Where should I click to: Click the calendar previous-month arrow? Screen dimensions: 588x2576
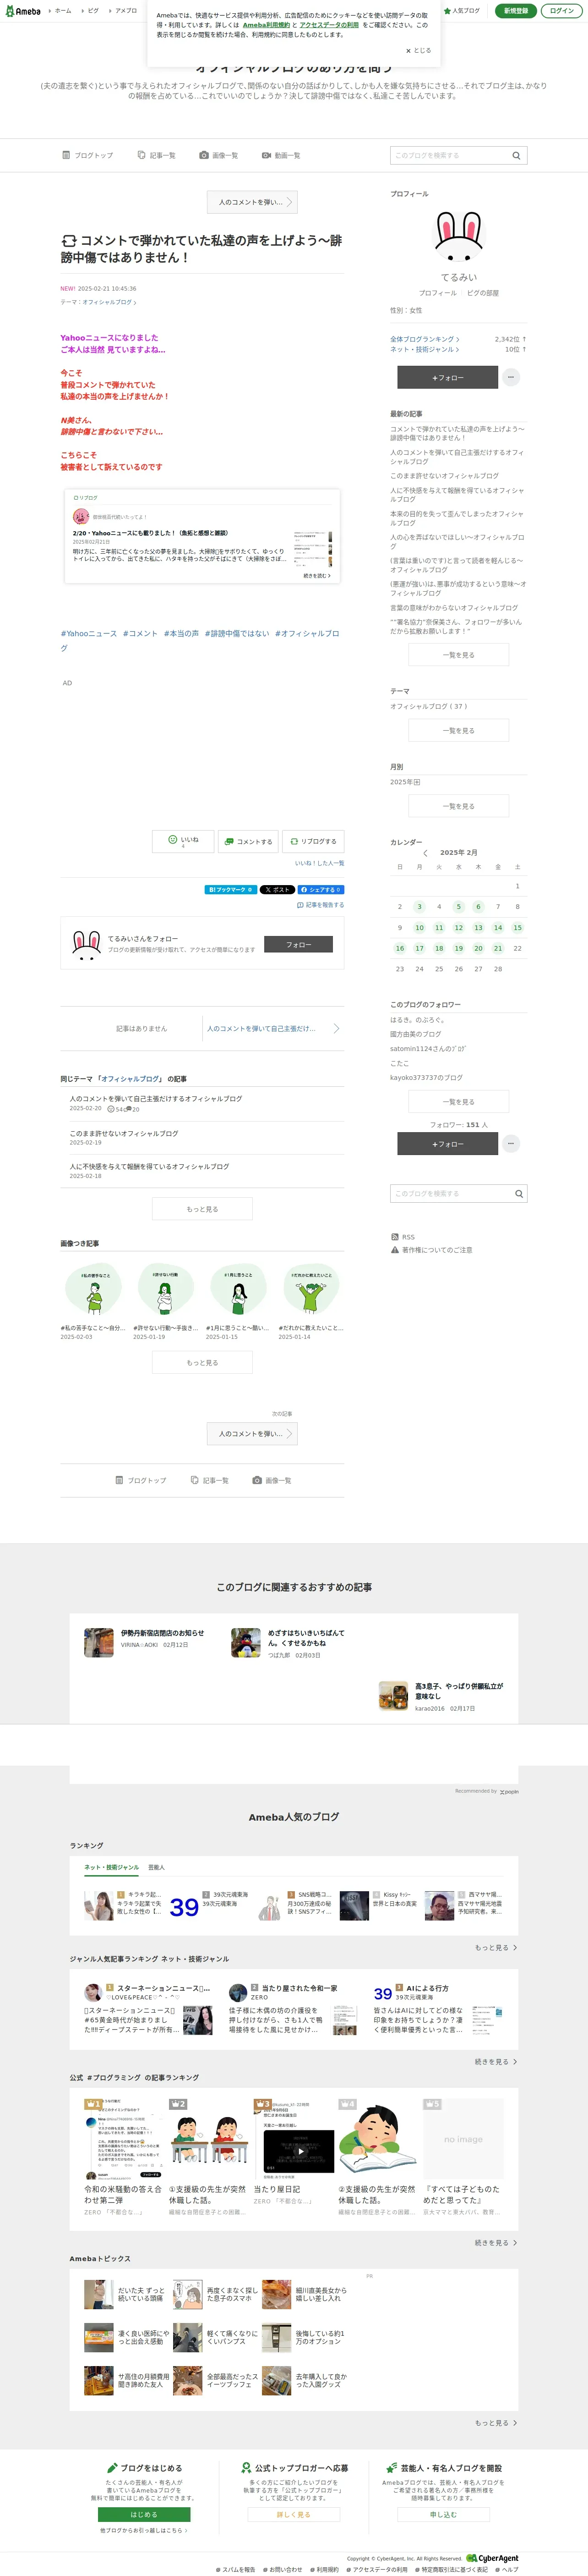coord(425,853)
